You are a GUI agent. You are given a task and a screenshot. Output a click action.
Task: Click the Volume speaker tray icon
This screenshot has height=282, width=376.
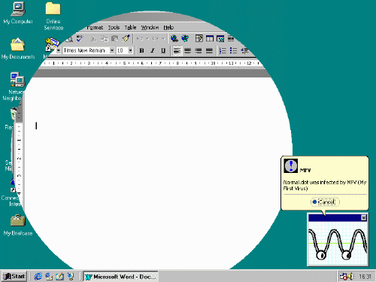click(350, 277)
